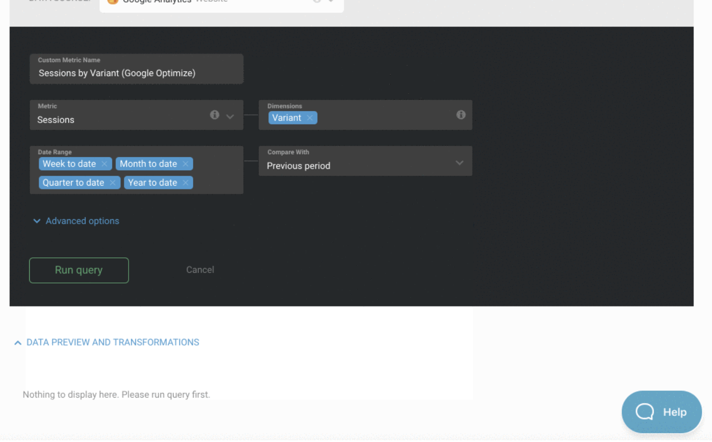Click the Week to date chip label
Screen dimensions: 712x442
[69, 164]
